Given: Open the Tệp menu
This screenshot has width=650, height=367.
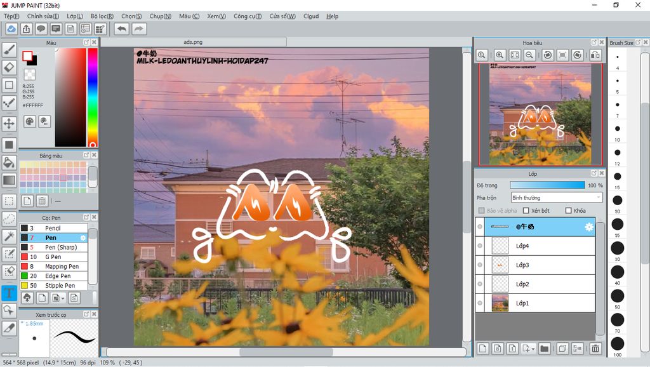Looking at the screenshot, I should coord(11,16).
